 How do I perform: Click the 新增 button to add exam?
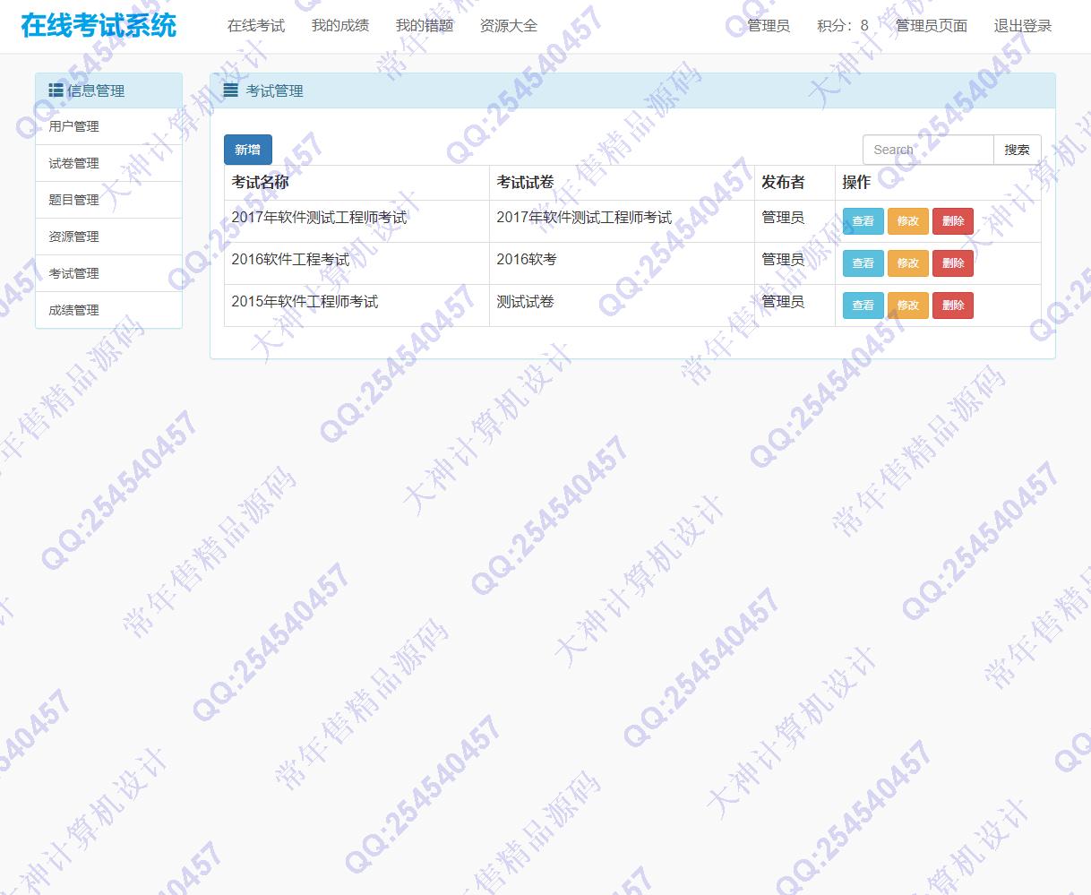pos(247,150)
